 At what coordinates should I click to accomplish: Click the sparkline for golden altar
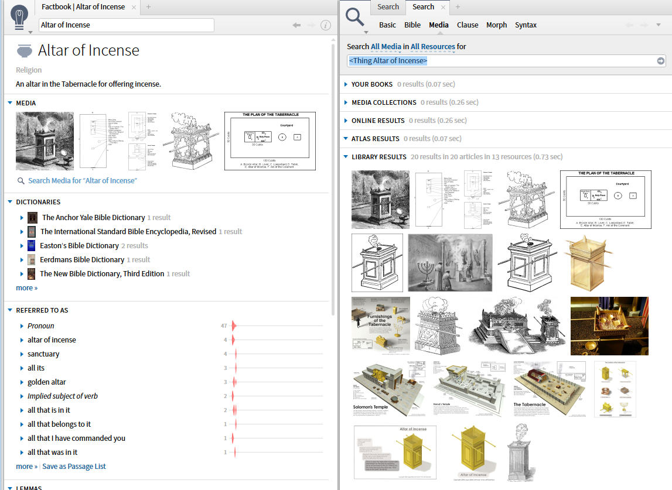[x=234, y=382]
